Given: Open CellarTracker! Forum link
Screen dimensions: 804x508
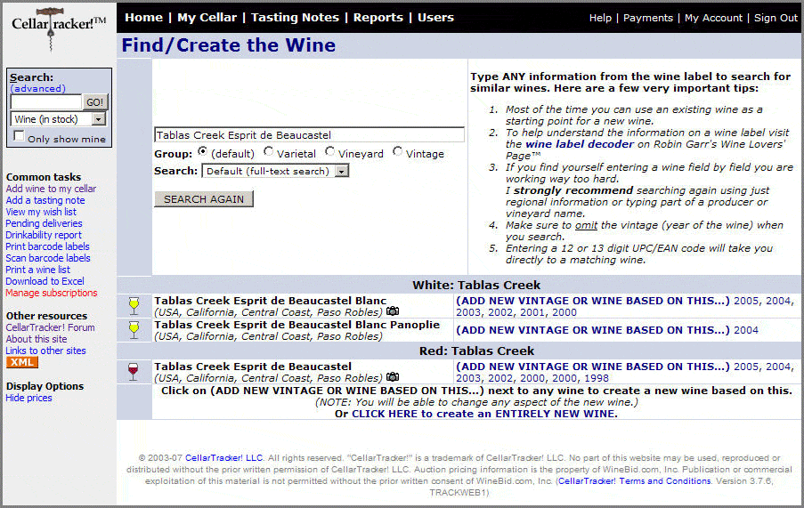Looking at the screenshot, I should point(50,327).
